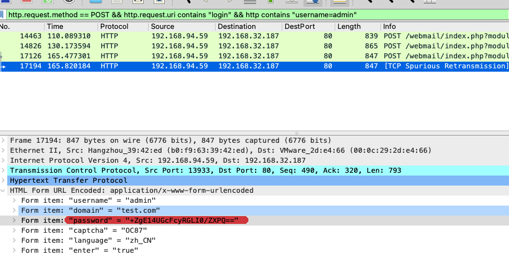The image size is (509, 260).
Task: Click the display filter bookmark icon
Action: click(x=3, y=14)
